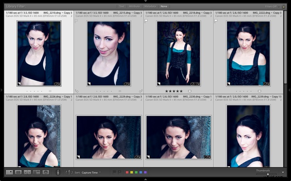Click color label box under IMG_2222
This screenshot has width=291, height=181.
[x=260, y=91]
